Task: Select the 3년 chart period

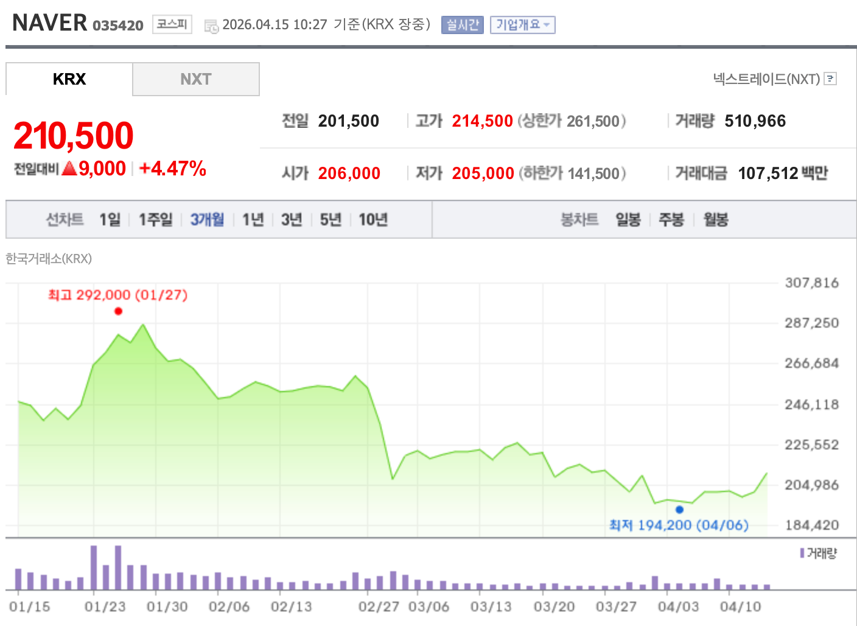Action: [x=291, y=220]
